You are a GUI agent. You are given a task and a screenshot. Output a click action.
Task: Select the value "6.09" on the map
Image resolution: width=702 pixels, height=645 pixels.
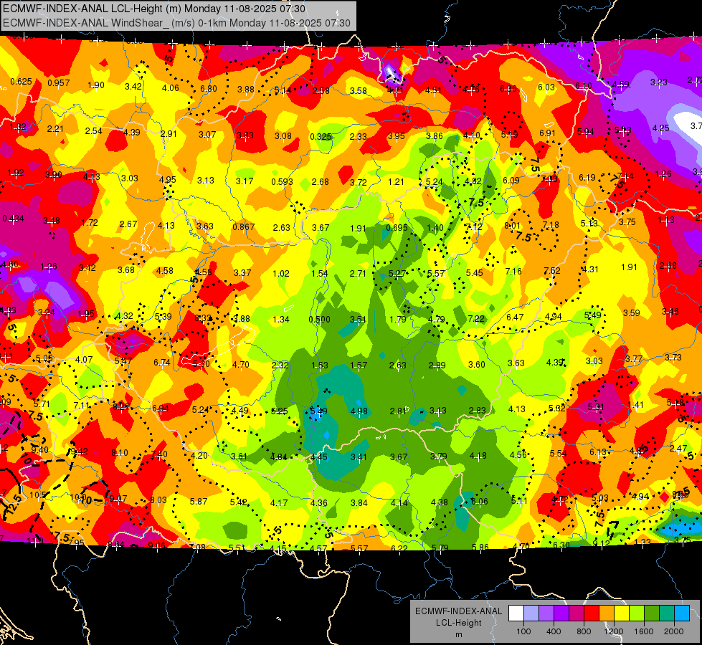pyautogui.click(x=511, y=181)
